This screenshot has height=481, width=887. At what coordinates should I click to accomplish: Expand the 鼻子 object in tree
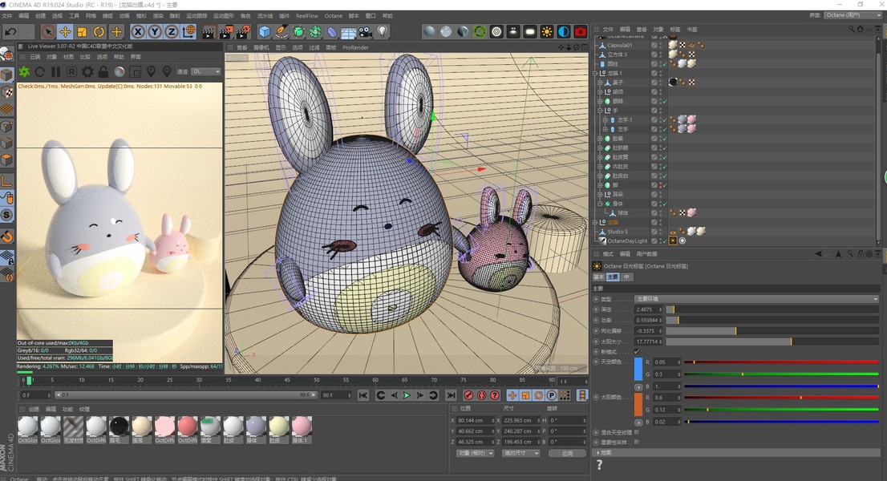click(600, 83)
